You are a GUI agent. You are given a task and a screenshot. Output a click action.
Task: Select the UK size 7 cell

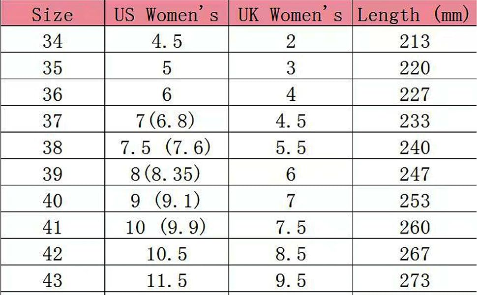click(x=291, y=199)
